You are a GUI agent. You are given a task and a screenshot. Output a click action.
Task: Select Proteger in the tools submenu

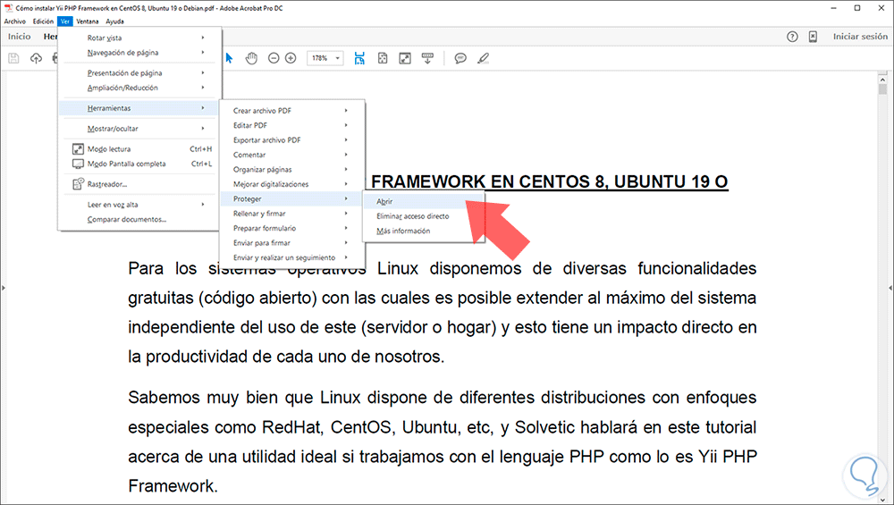click(291, 198)
